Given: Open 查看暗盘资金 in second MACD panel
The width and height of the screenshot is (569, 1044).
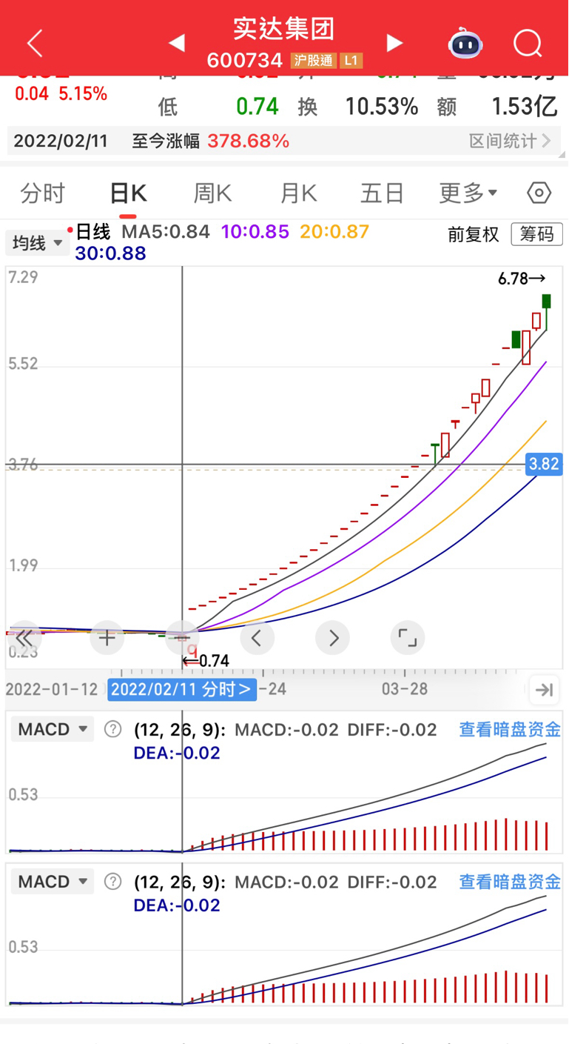Looking at the screenshot, I should (x=510, y=882).
